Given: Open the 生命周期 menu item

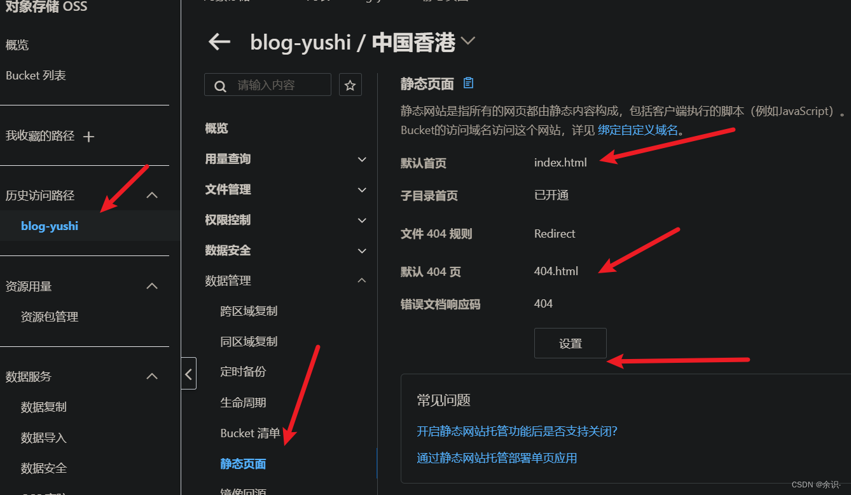Looking at the screenshot, I should coord(243,402).
